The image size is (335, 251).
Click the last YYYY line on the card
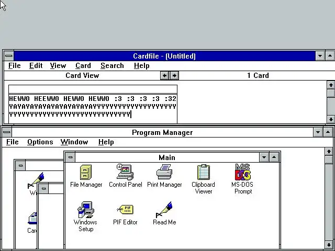(70, 114)
